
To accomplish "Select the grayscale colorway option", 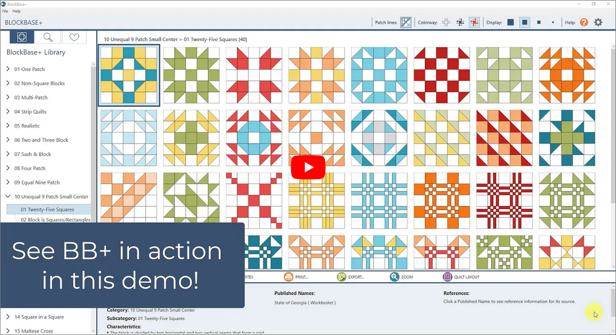I will (460, 22).
